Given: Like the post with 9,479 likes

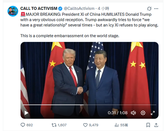Looking at the screenshot, I should pos(91,125).
